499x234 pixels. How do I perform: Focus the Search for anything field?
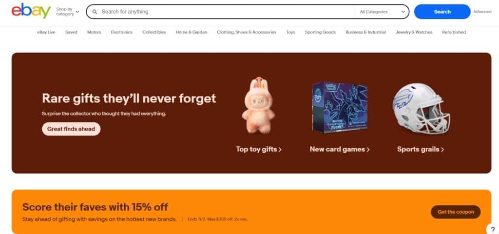(223, 12)
